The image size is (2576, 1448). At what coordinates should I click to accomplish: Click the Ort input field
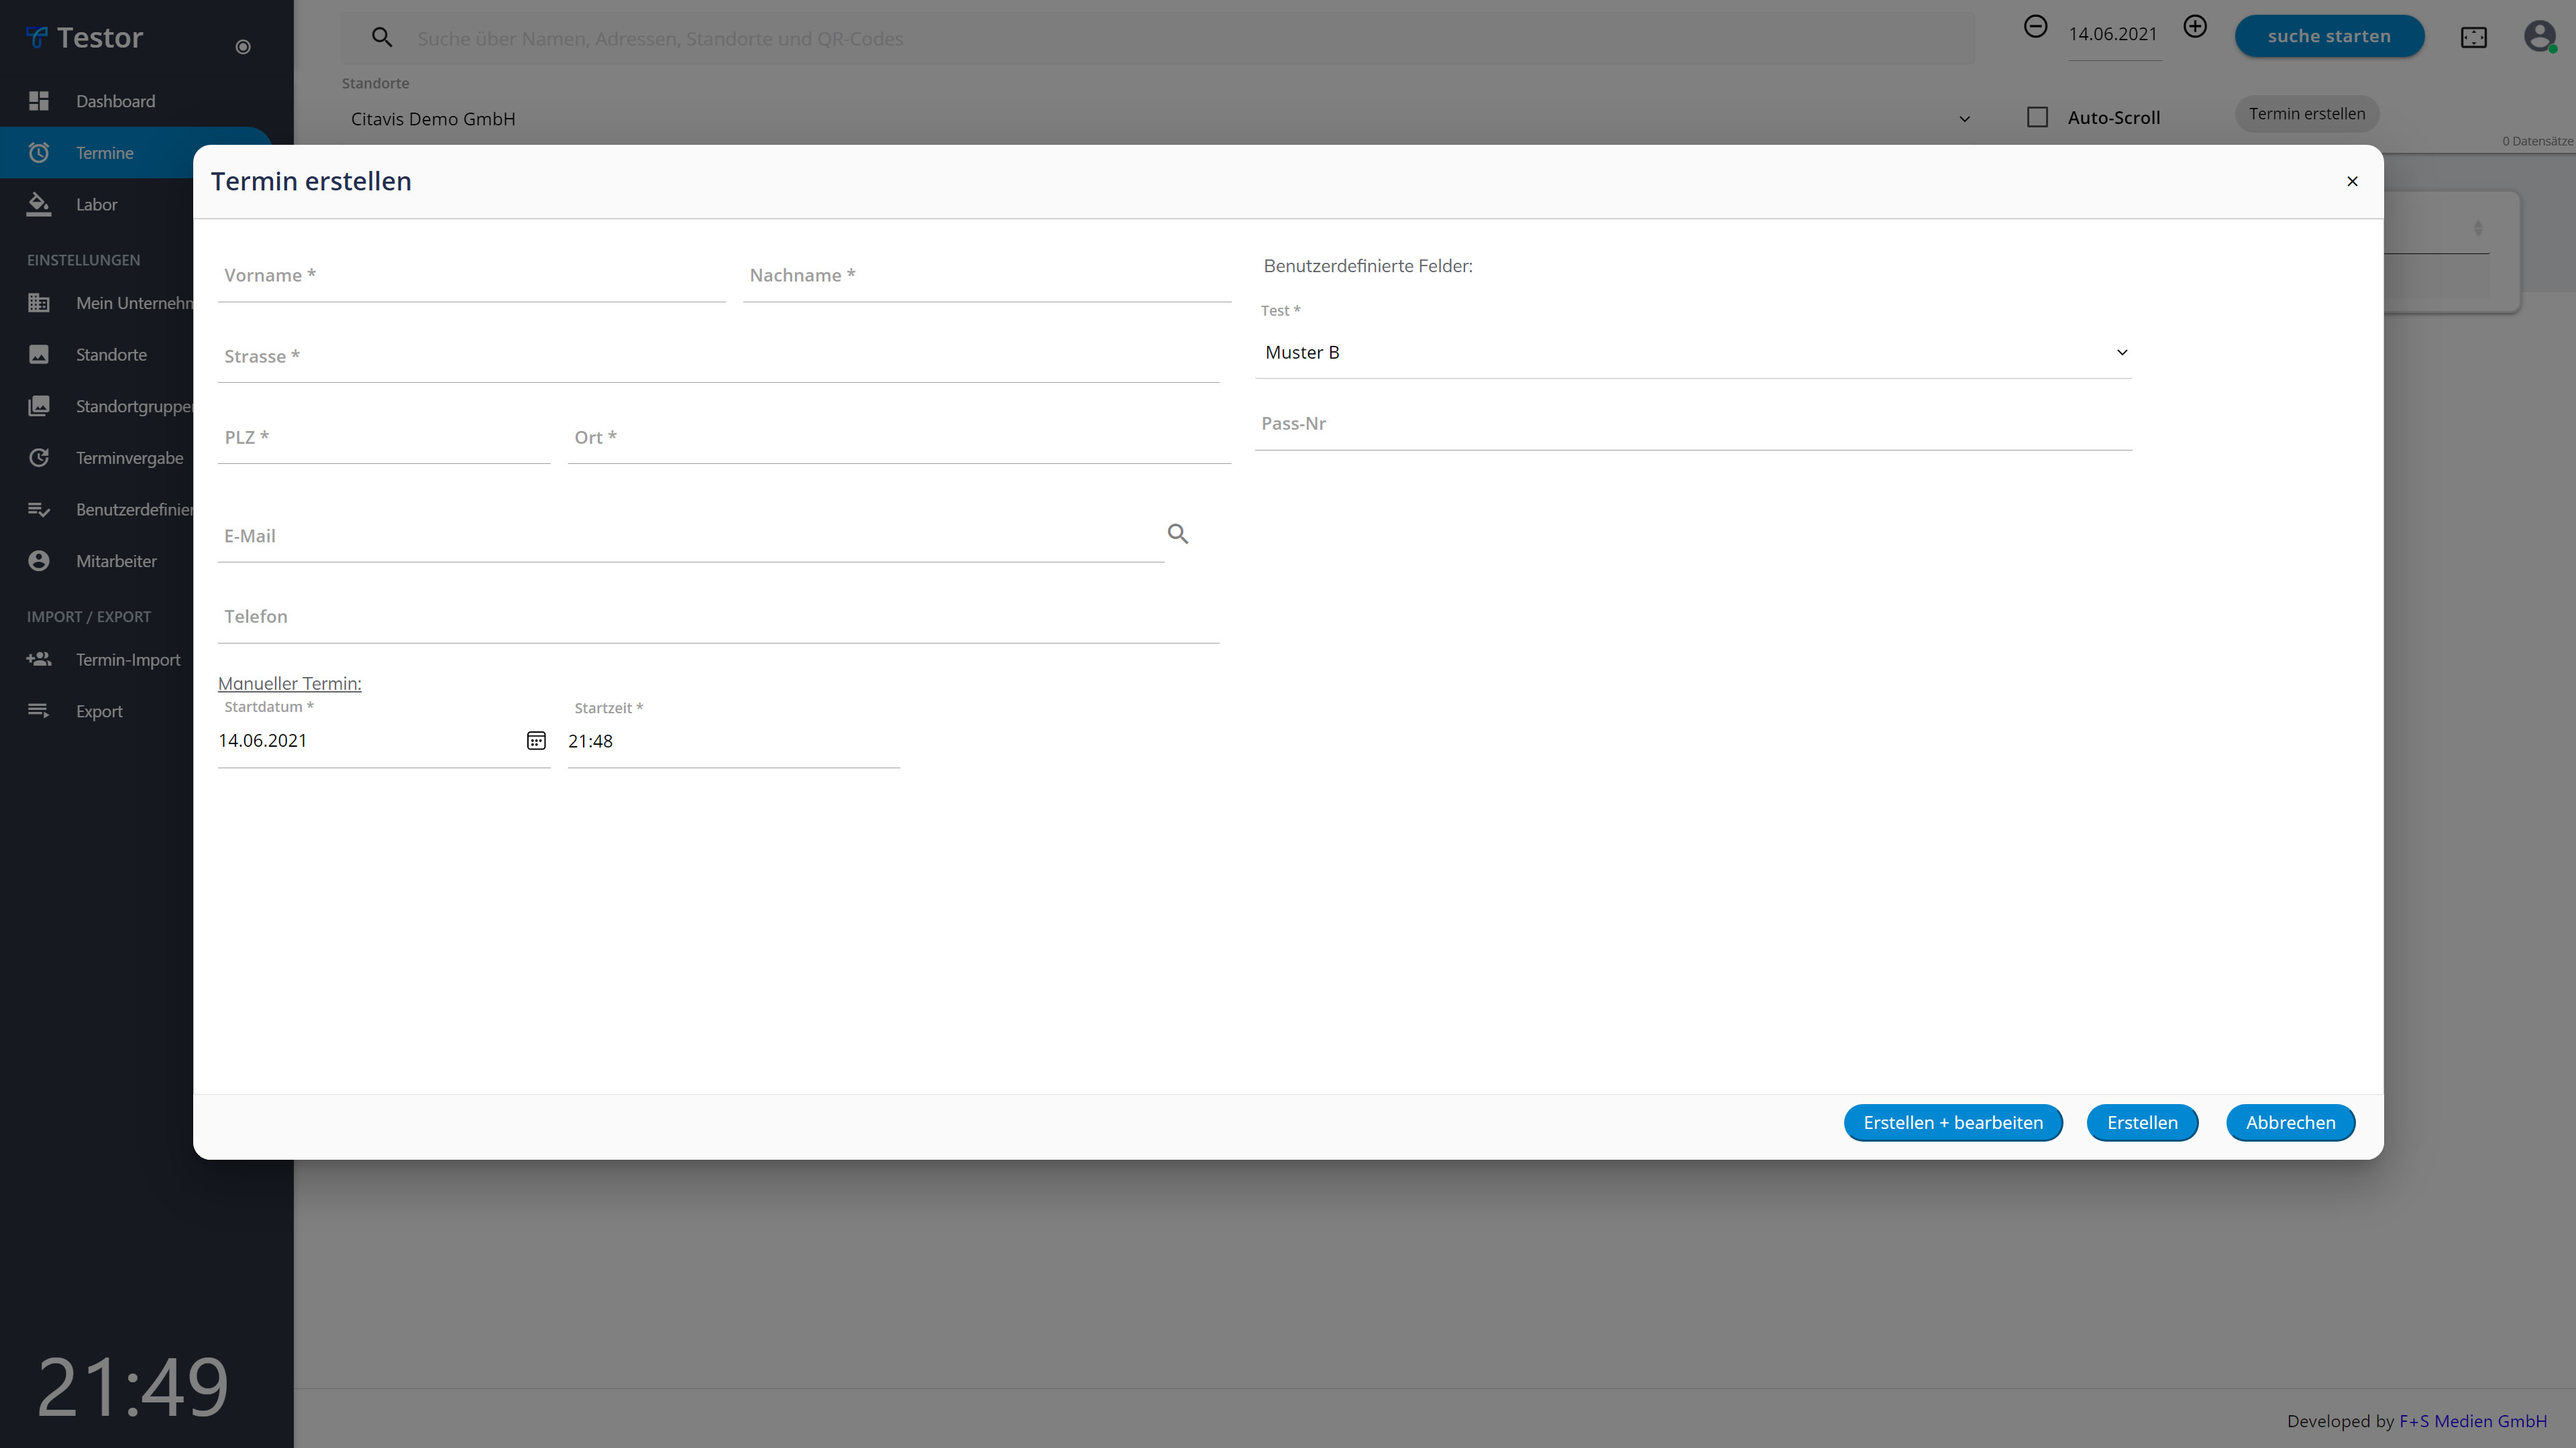[x=899, y=438]
